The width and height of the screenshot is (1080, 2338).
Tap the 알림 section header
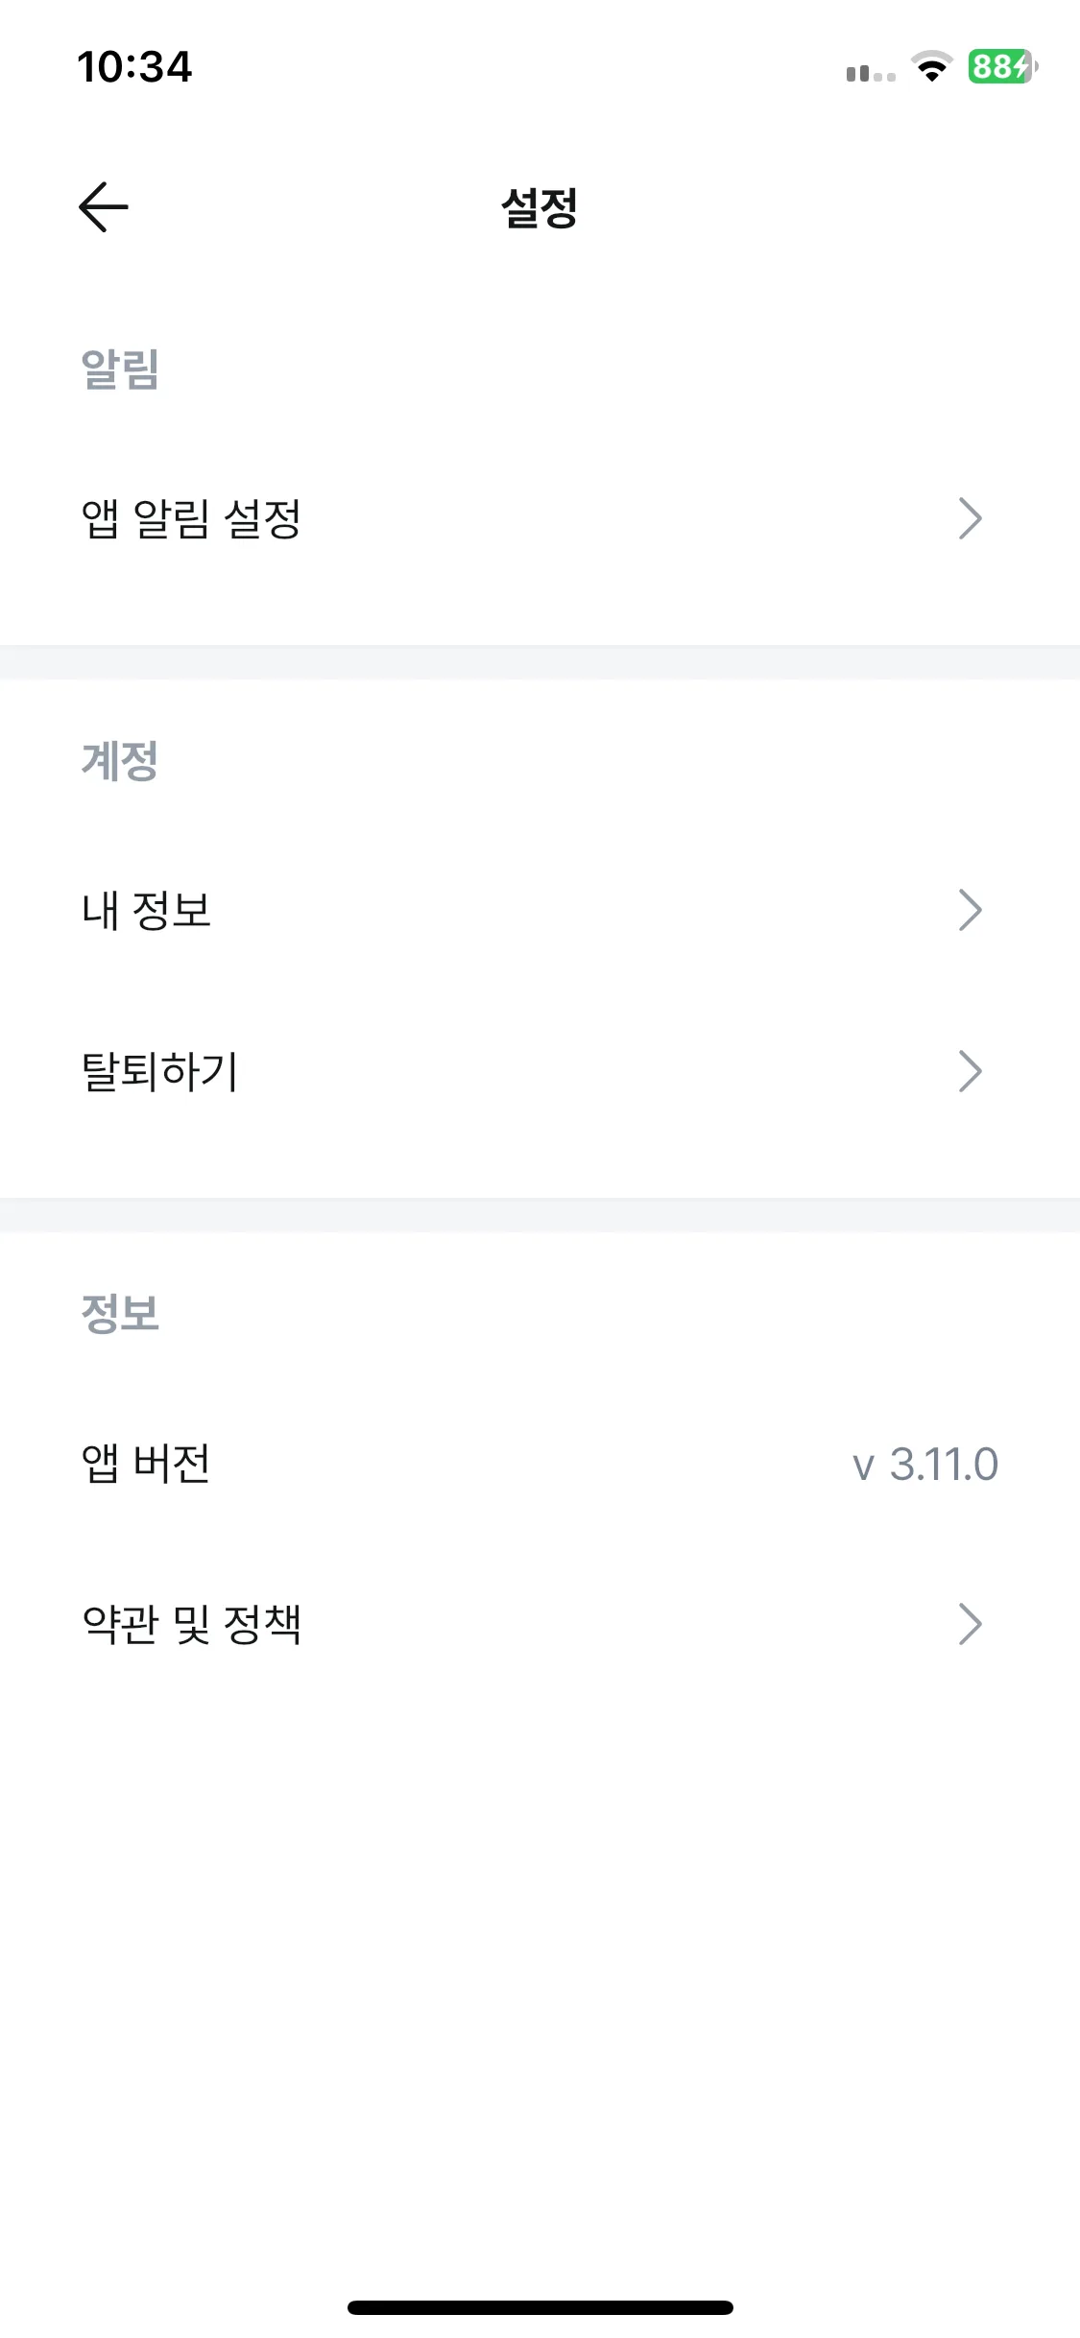pyautogui.click(x=120, y=369)
